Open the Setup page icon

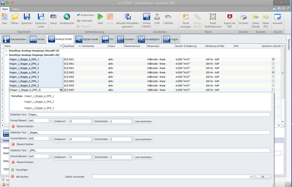coord(54,18)
